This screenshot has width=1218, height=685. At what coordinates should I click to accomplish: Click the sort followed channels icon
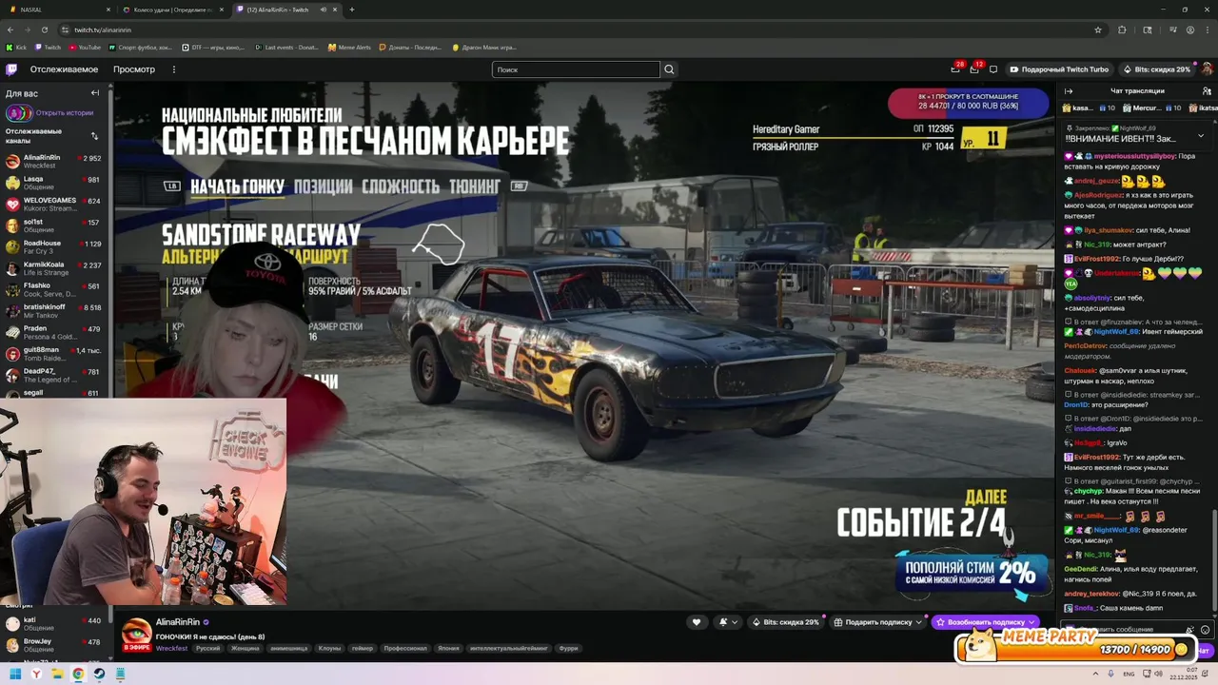(94, 136)
